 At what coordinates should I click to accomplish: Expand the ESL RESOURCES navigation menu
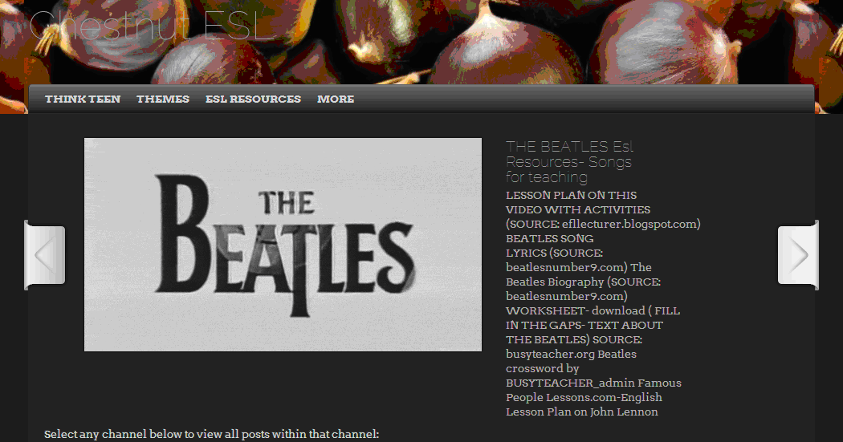[253, 99]
